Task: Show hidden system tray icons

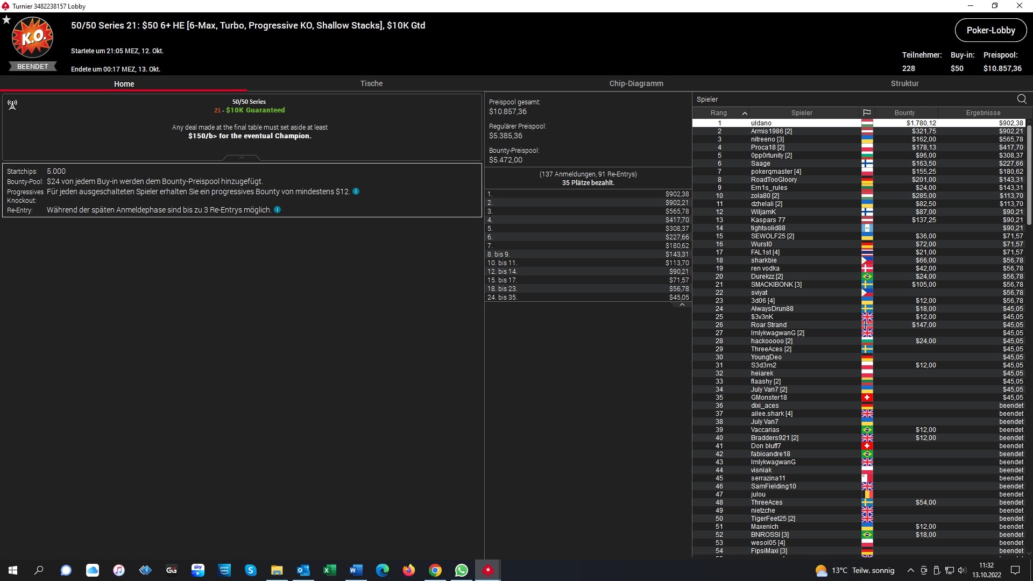Action: (x=910, y=570)
